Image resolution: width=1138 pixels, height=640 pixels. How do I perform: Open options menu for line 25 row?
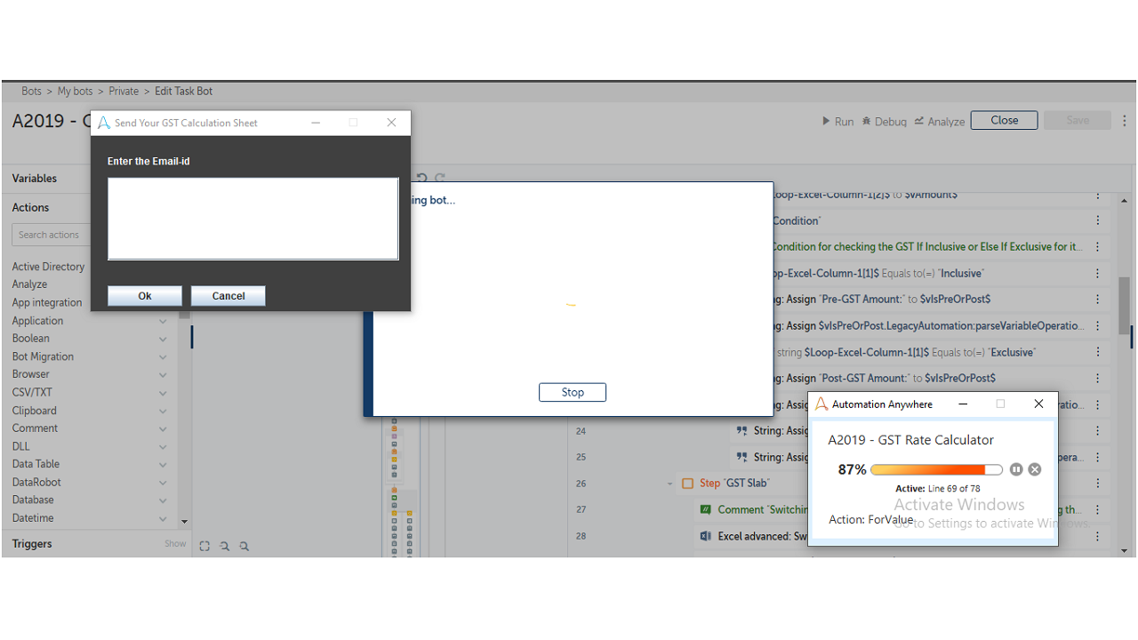[x=1098, y=457]
